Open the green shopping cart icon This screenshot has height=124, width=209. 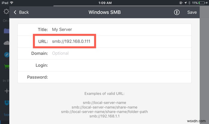tap(7, 66)
